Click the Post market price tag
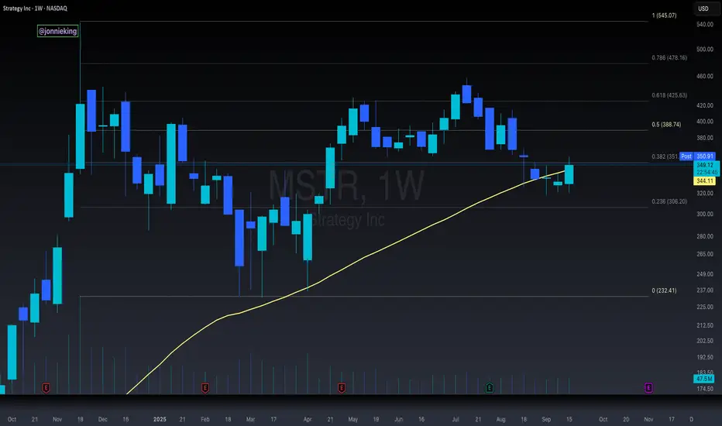 click(x=686, y=156)
